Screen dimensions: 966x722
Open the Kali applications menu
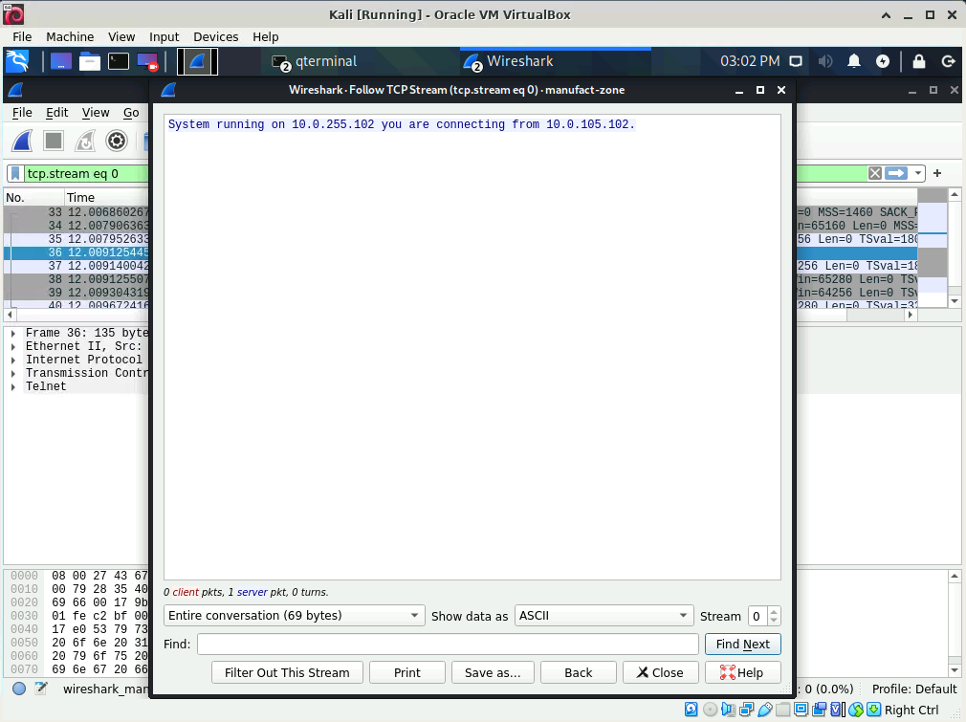click(17, 61)
